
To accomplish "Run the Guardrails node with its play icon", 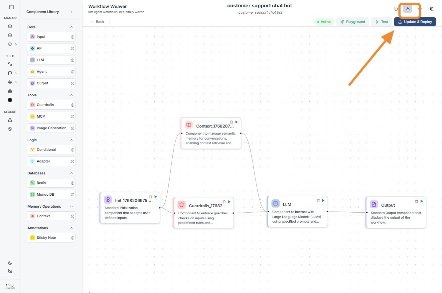I will tap(229, 202).
